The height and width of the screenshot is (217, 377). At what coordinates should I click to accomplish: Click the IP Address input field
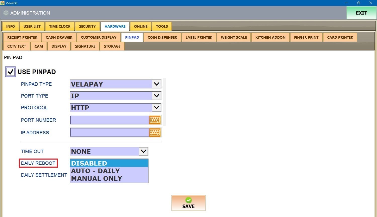click(110, 132)
